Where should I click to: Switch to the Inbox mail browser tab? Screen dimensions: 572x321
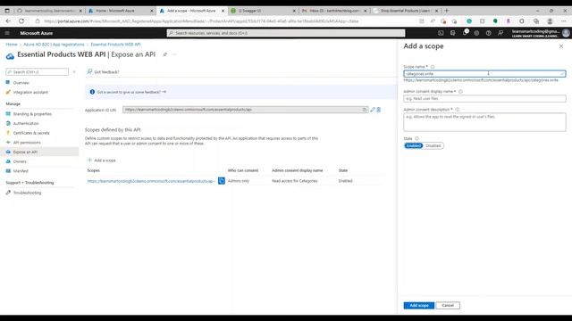333,11
